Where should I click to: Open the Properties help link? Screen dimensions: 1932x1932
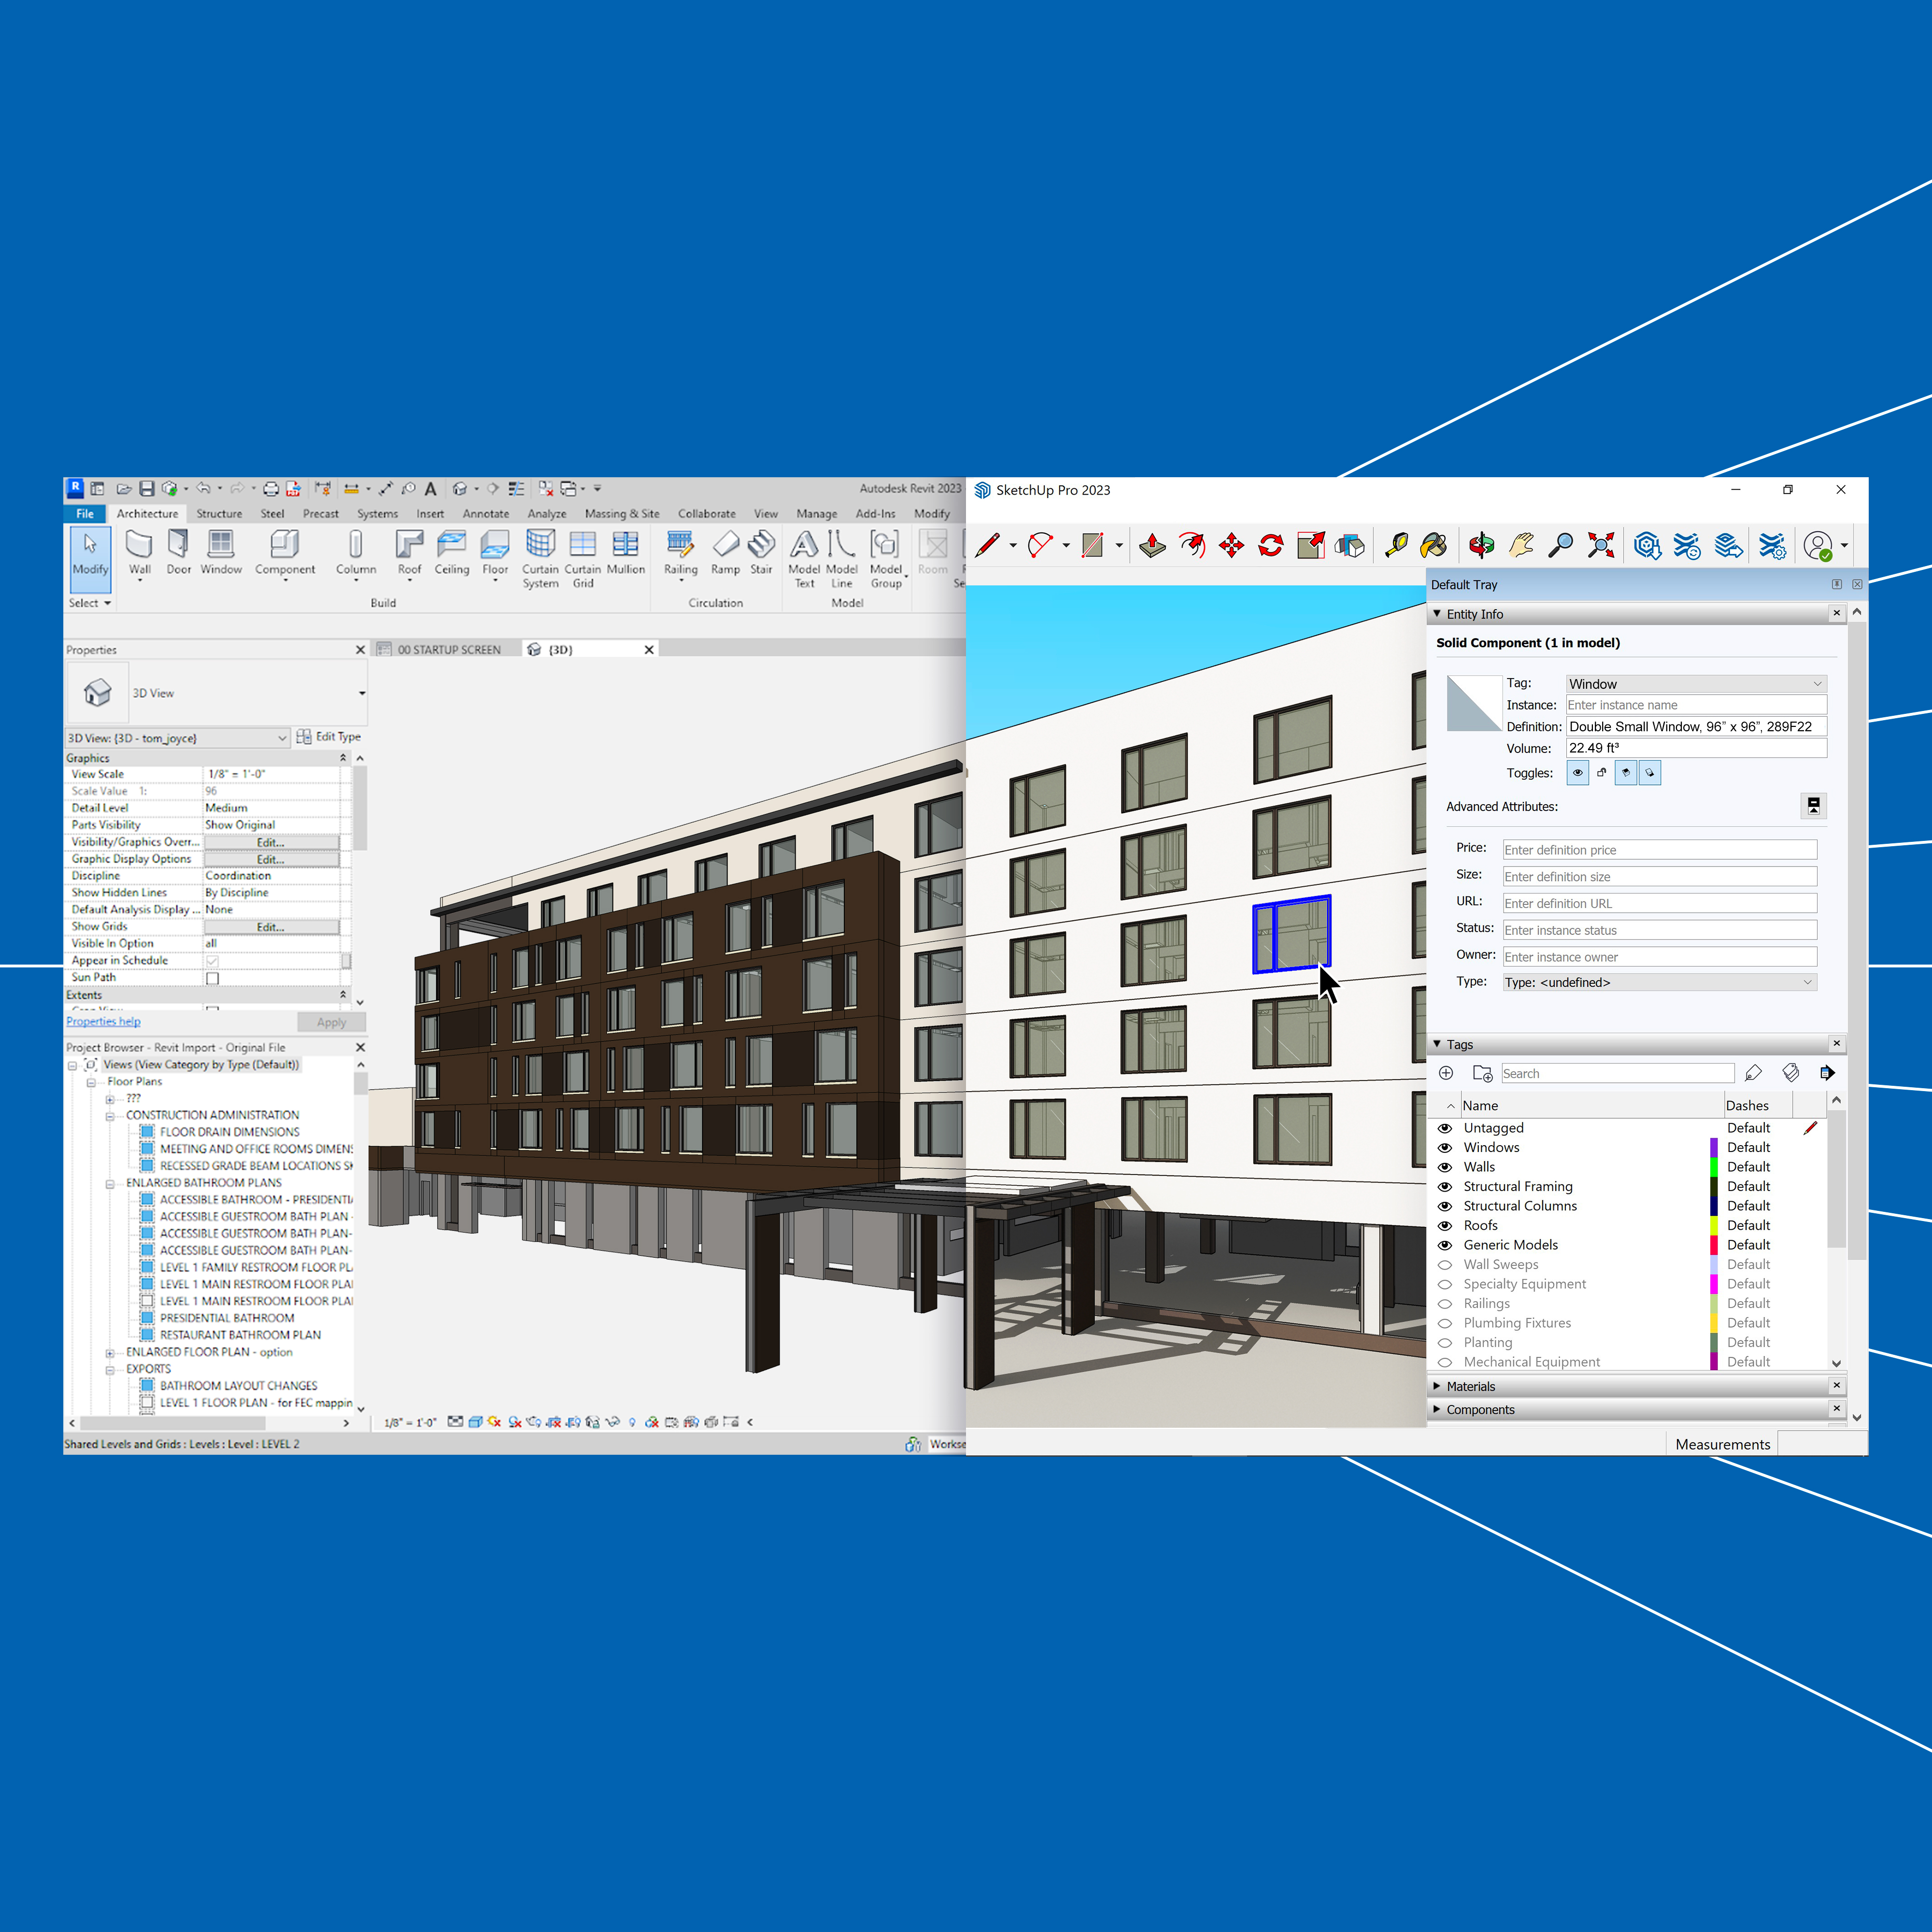[102, 1021]
